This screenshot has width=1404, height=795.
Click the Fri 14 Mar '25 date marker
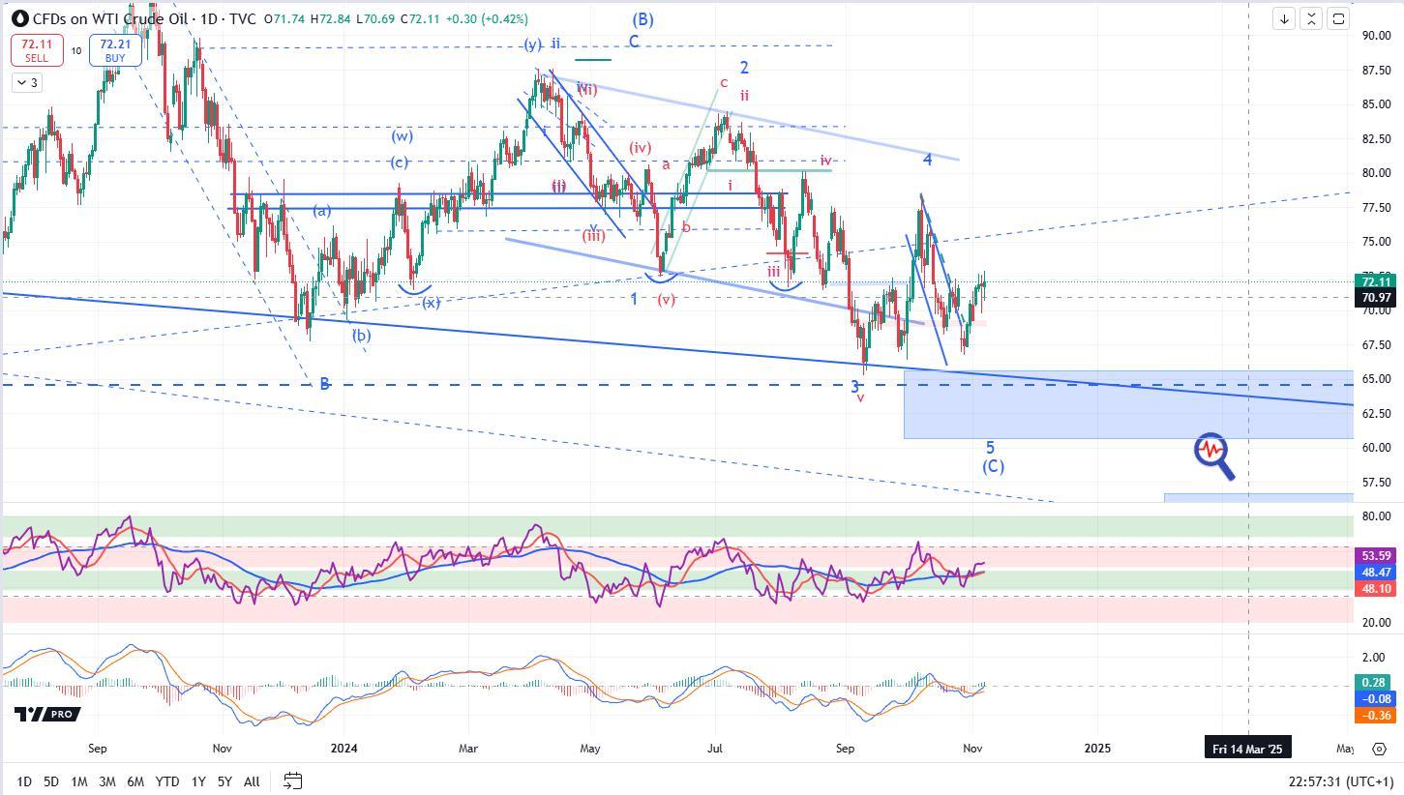coord(1246,749)
